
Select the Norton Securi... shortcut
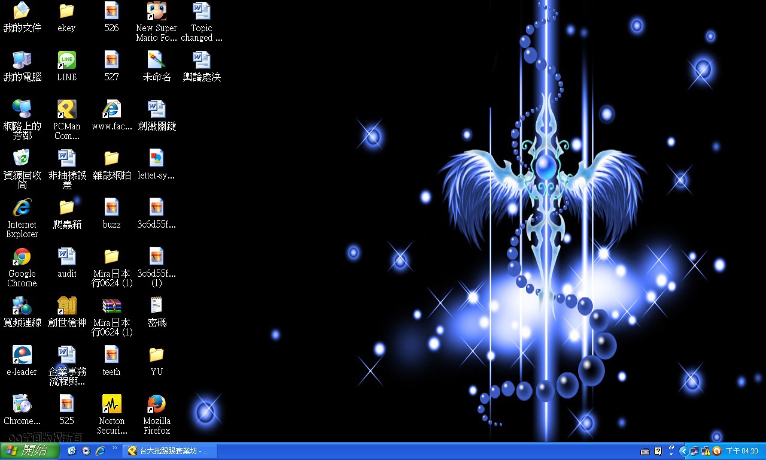[112, 404]
